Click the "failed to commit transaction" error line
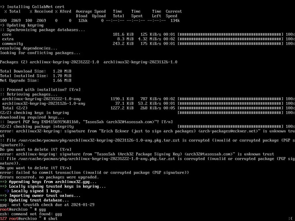 (x=94, y=173)
